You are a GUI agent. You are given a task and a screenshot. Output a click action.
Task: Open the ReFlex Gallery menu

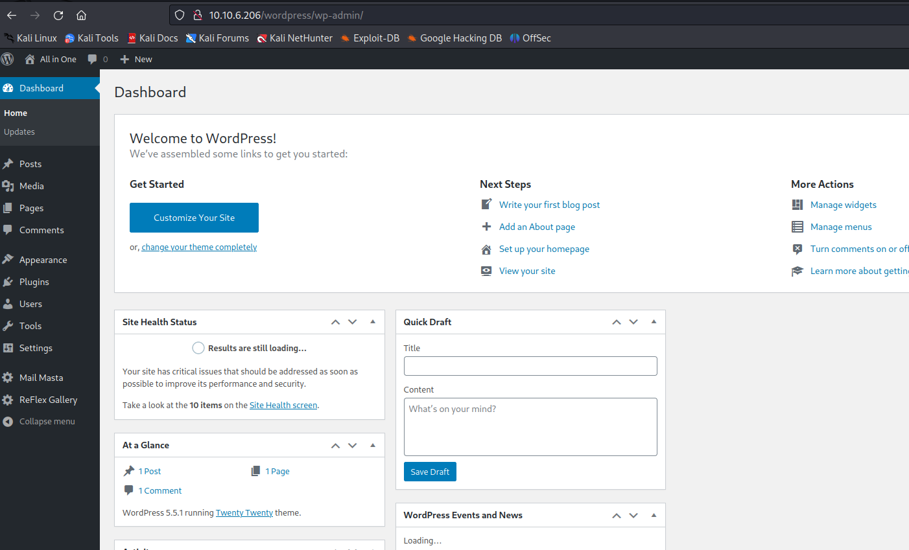50,400
